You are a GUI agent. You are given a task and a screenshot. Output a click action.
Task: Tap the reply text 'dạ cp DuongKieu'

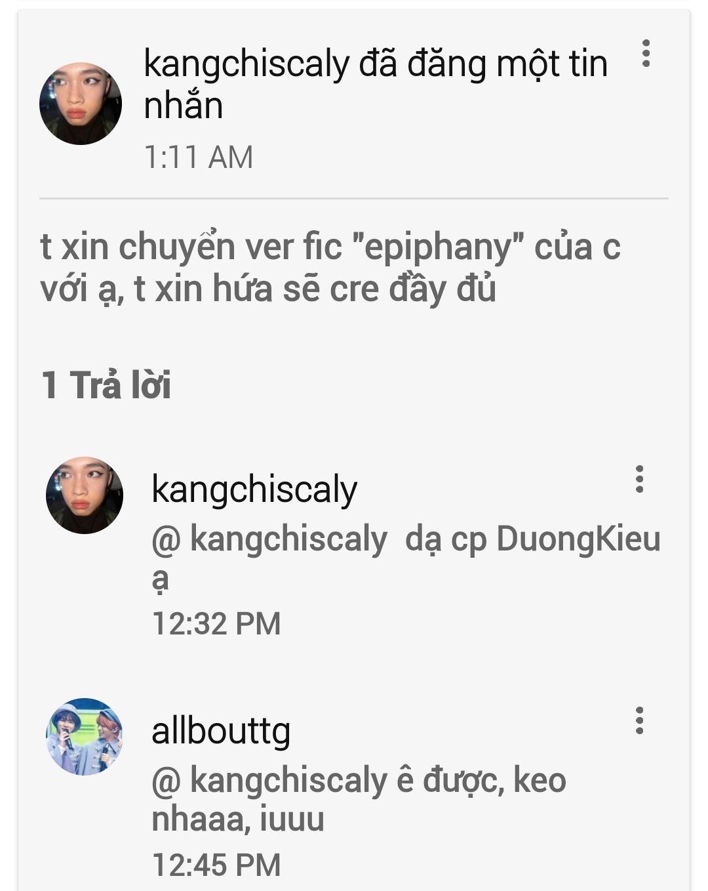click(x=532, y=540)
